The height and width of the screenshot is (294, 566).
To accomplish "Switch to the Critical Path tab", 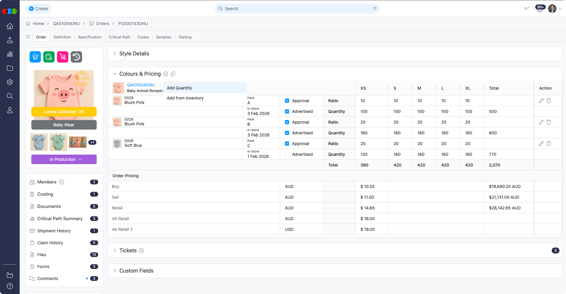I will coord(119,37).
